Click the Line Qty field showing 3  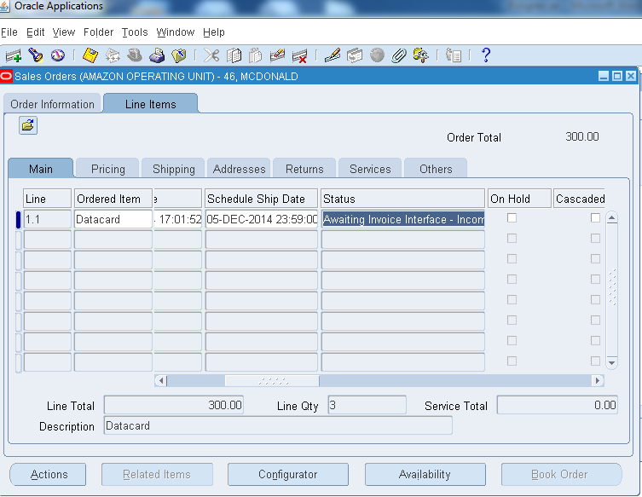pos(367,405)
